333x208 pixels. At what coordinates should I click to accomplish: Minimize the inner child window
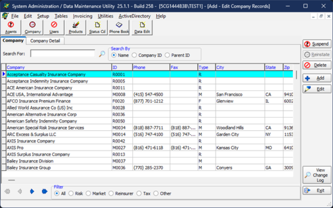click(313, 16)
